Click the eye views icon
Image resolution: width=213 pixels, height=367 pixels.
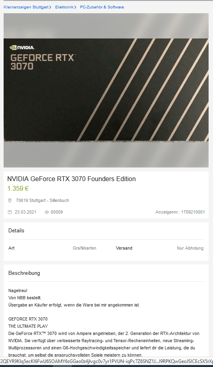47,212
